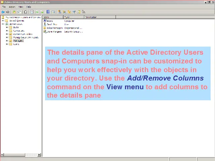
Task: Select the Store Managers row
Action: point(54,32)
